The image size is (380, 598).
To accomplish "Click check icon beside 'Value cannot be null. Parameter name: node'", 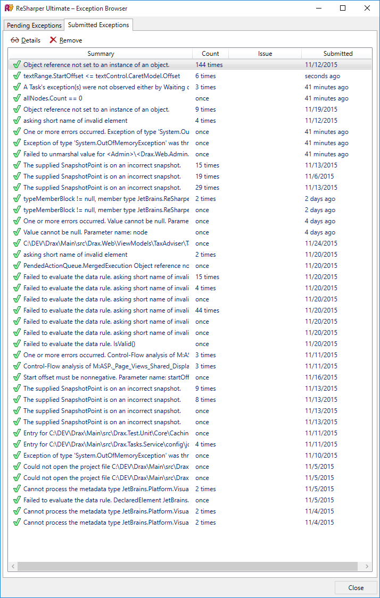I will click(x=17, y=232).
